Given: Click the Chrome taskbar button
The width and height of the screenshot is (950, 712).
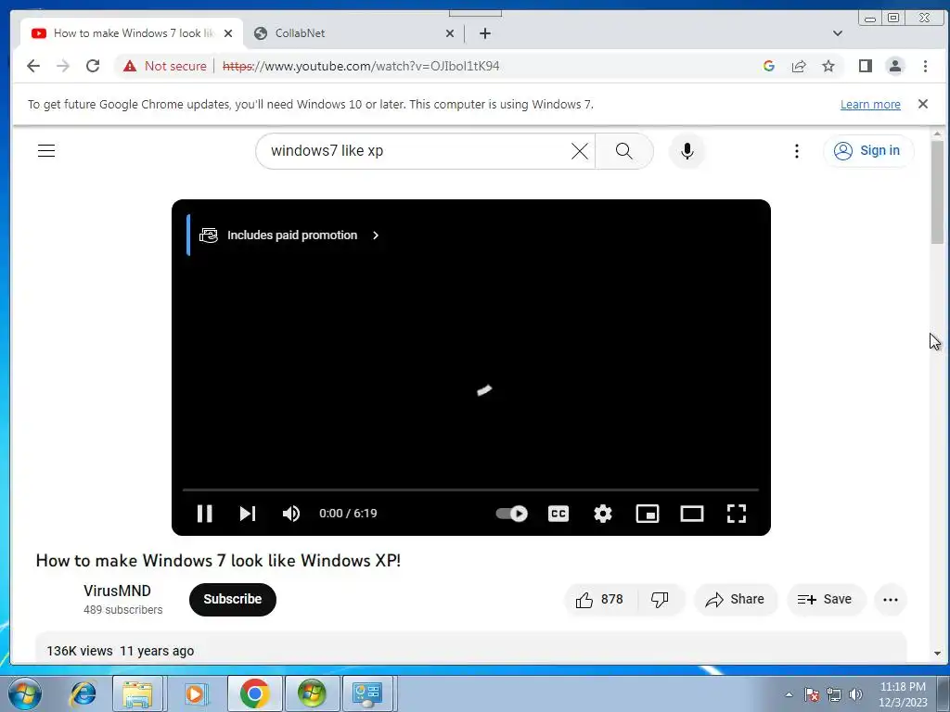Looking at the screenshot, I should coord(254,693).
